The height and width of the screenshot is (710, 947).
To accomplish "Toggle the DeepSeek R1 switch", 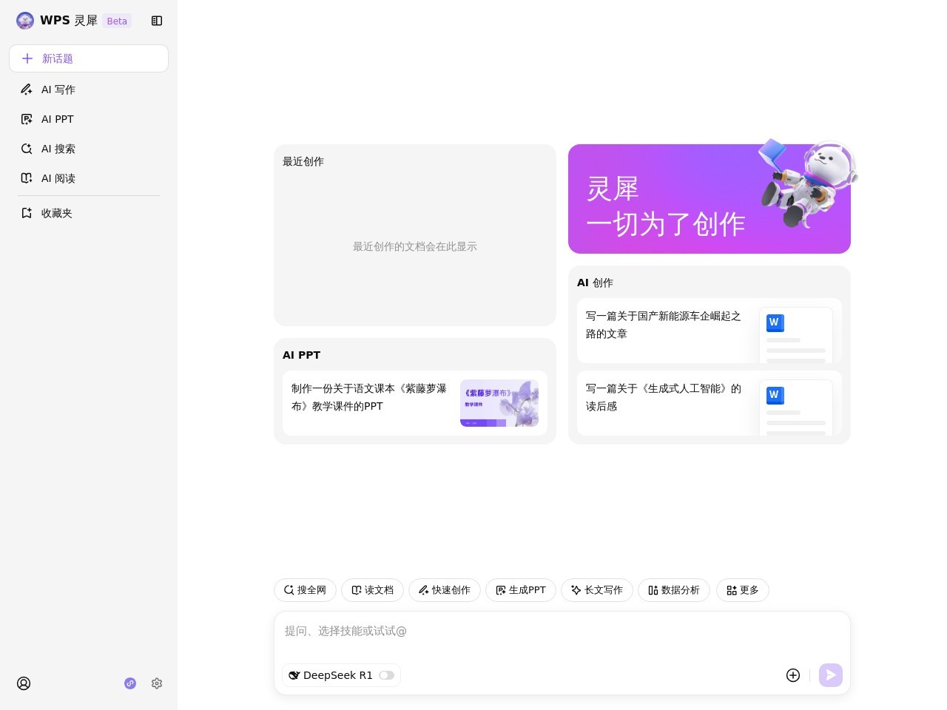I will pyautogui.click(x=386, y=675).
